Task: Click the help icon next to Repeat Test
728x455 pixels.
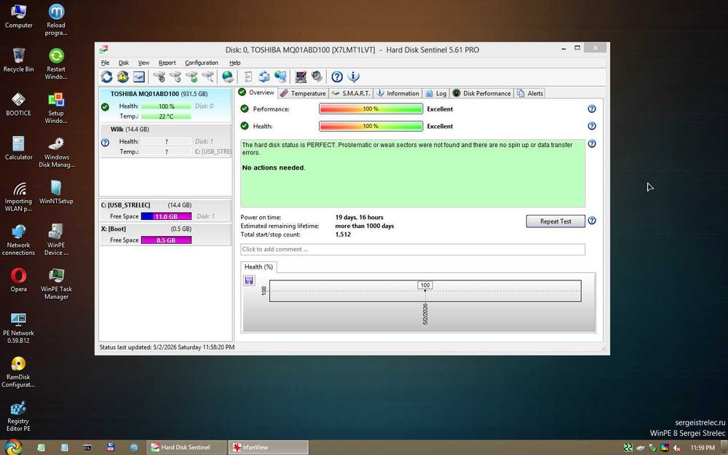Action: pos(592,221)
